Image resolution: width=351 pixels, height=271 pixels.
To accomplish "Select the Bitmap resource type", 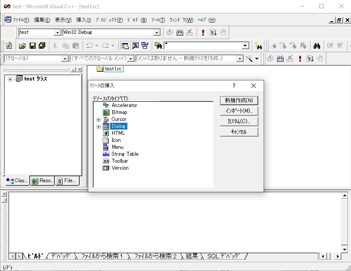I will pos(119,112).
